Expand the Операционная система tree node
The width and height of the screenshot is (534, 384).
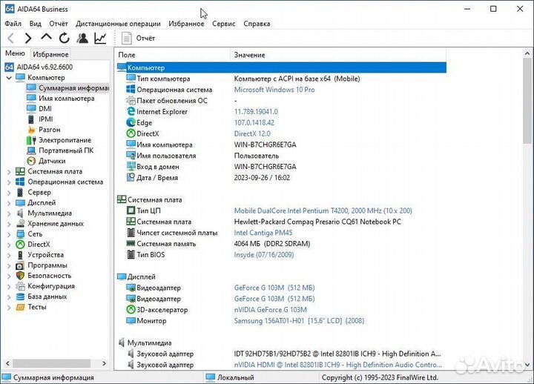coord(9,182)
